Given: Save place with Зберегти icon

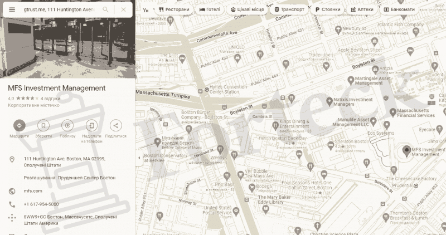Looking at the screenshot, I should tap(43, 125).
